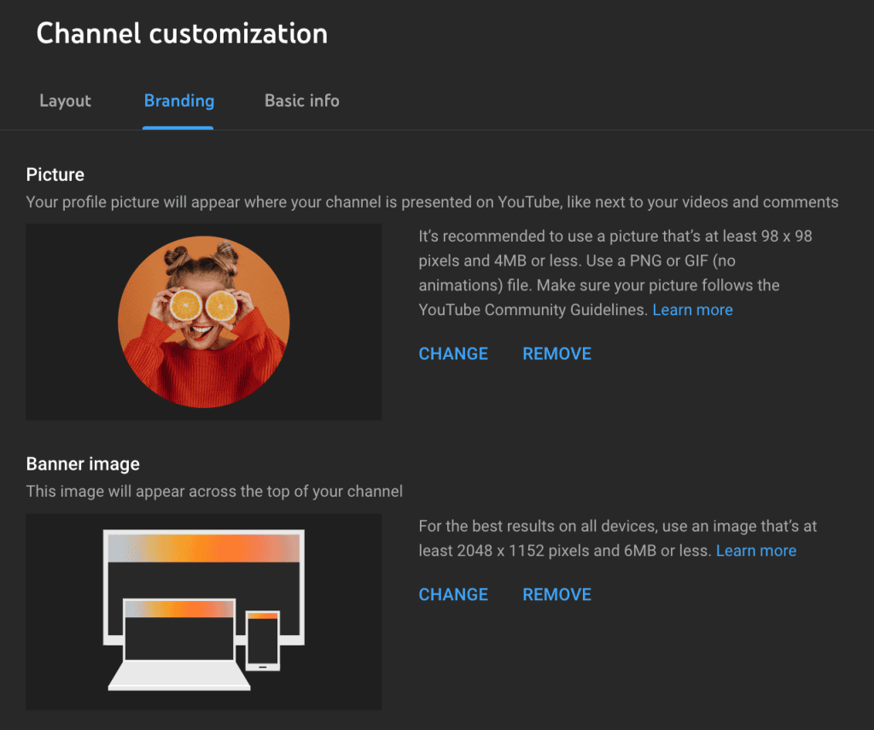Viewport: 874px width, 730px height.
Task: Click the circular profile picture preview
Action: 204,322
